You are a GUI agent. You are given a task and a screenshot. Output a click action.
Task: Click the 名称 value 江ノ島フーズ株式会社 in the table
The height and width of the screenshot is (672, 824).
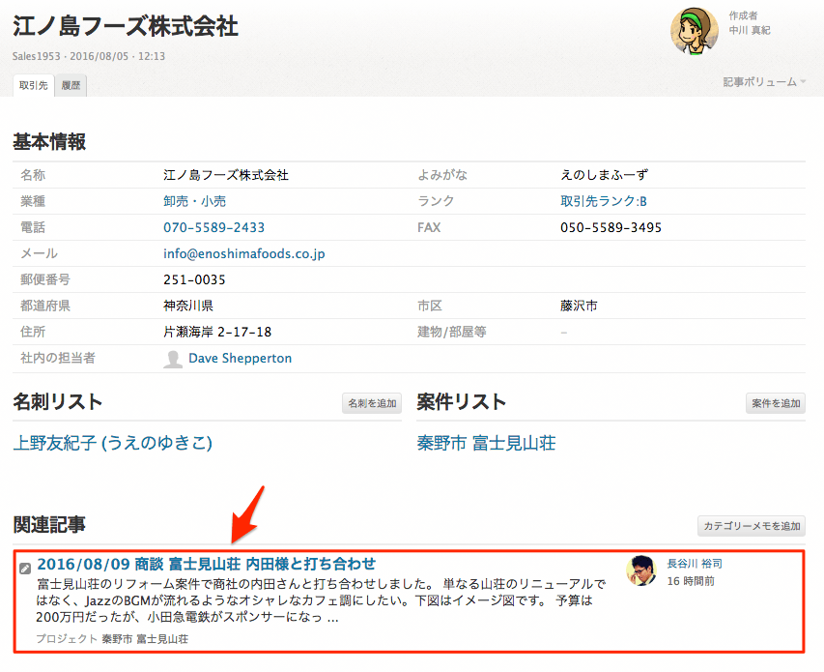pyautogui.click(x=226, y=175)
